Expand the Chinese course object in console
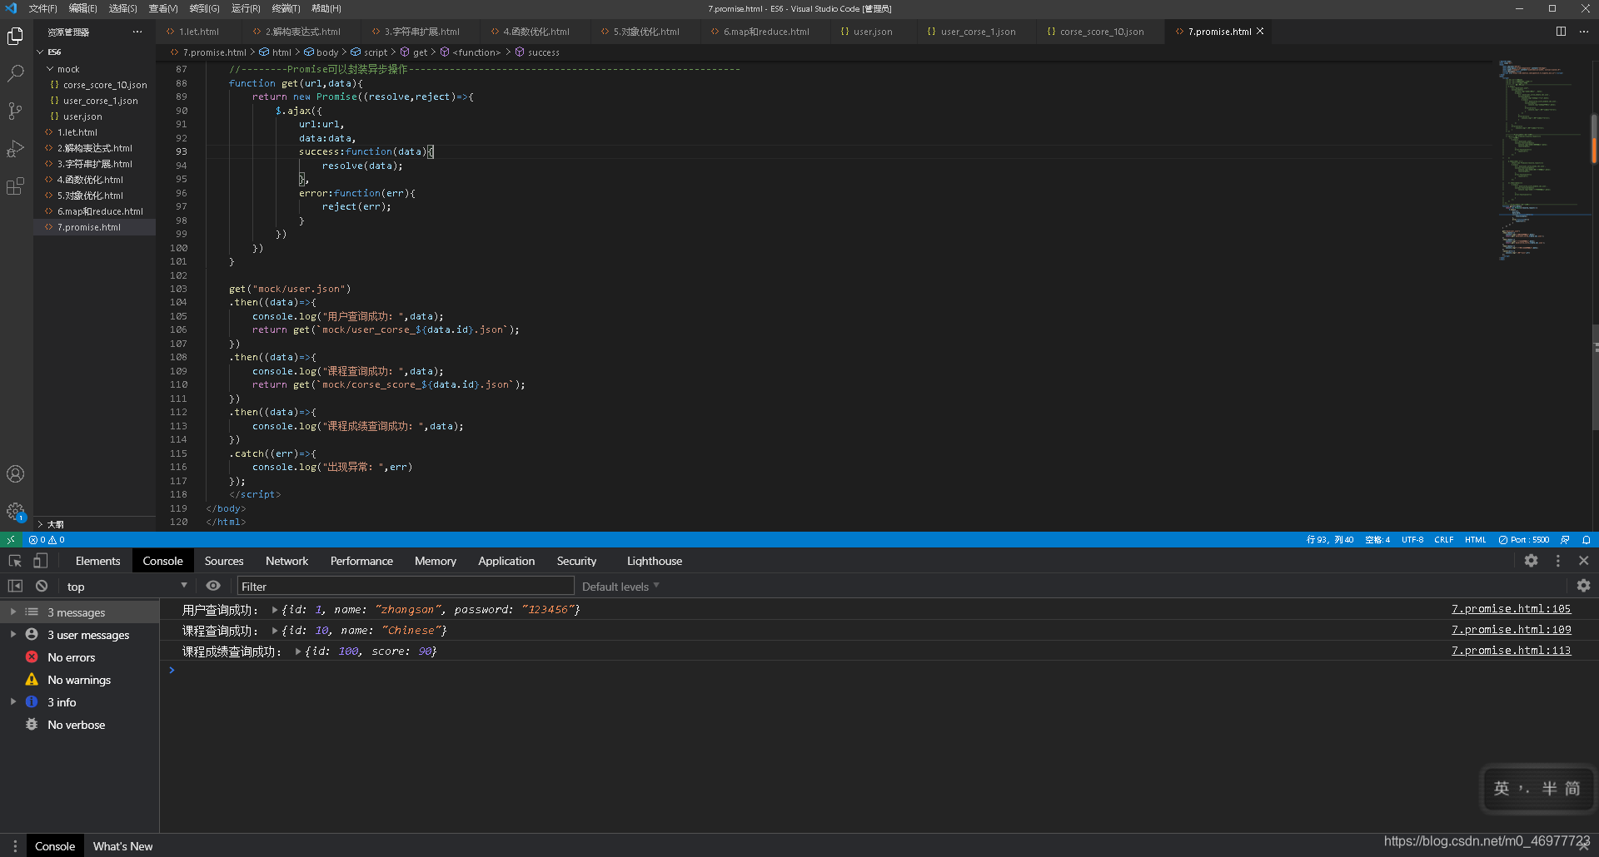 point(275,631)
